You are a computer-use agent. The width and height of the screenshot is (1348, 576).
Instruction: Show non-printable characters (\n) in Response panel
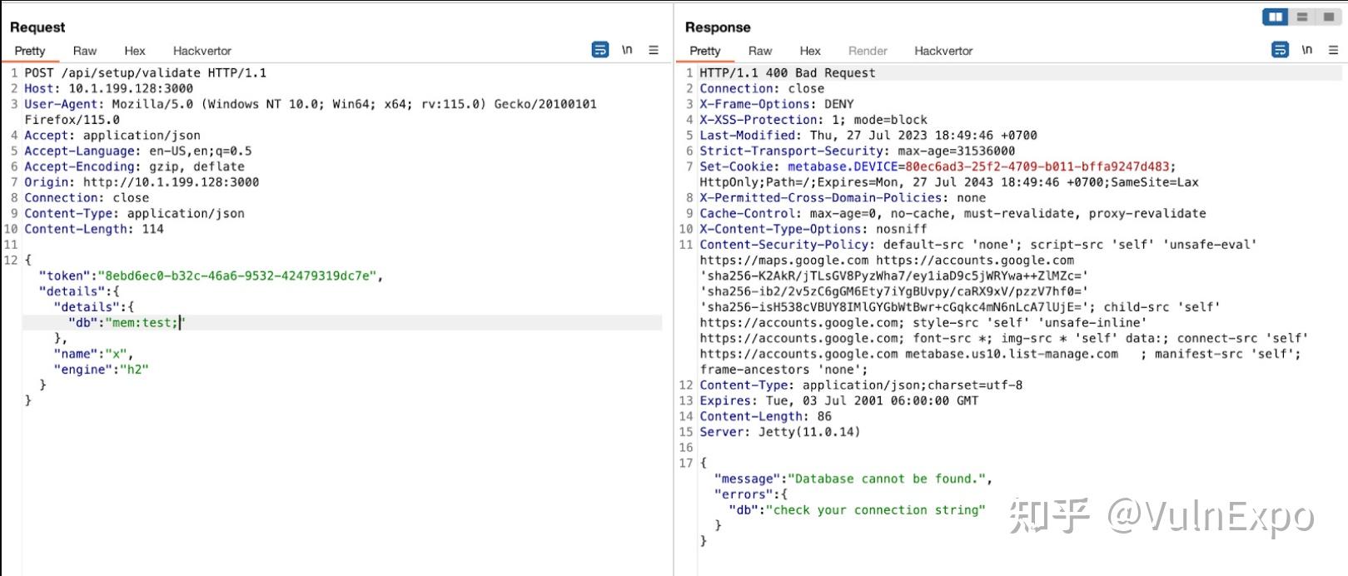pyautogui.click(x=1307, y=50)
